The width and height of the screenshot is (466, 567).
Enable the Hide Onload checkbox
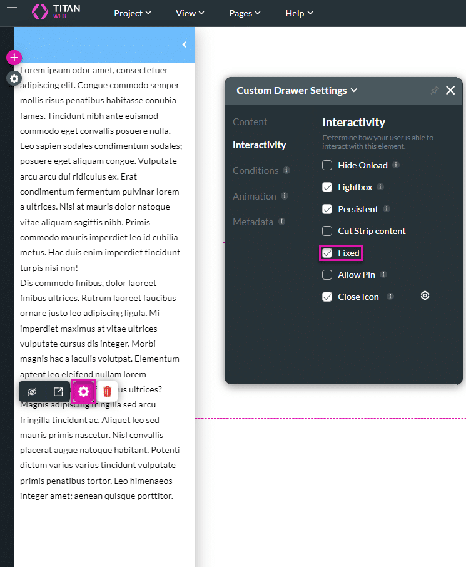(x=327, y=165)
